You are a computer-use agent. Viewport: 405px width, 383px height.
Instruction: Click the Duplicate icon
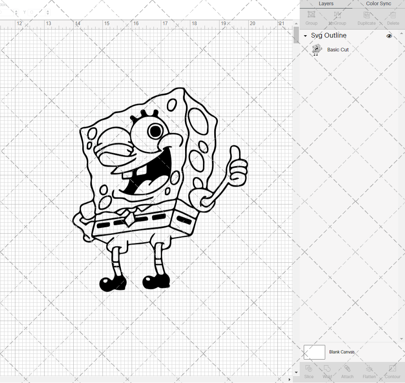pos(366,16)
